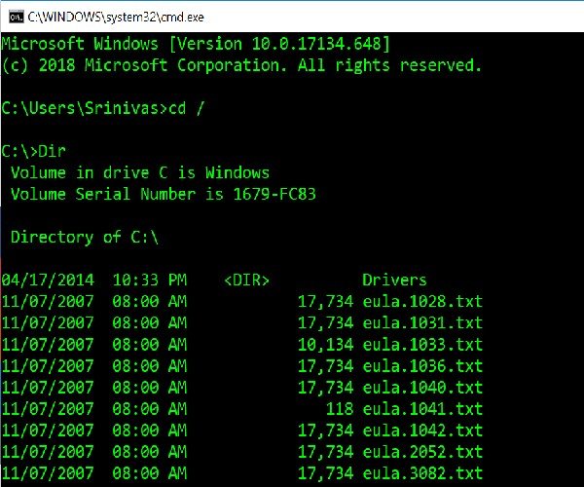Click the time 10:33 PM
The image size is (584, 487).
coord(150,280)
